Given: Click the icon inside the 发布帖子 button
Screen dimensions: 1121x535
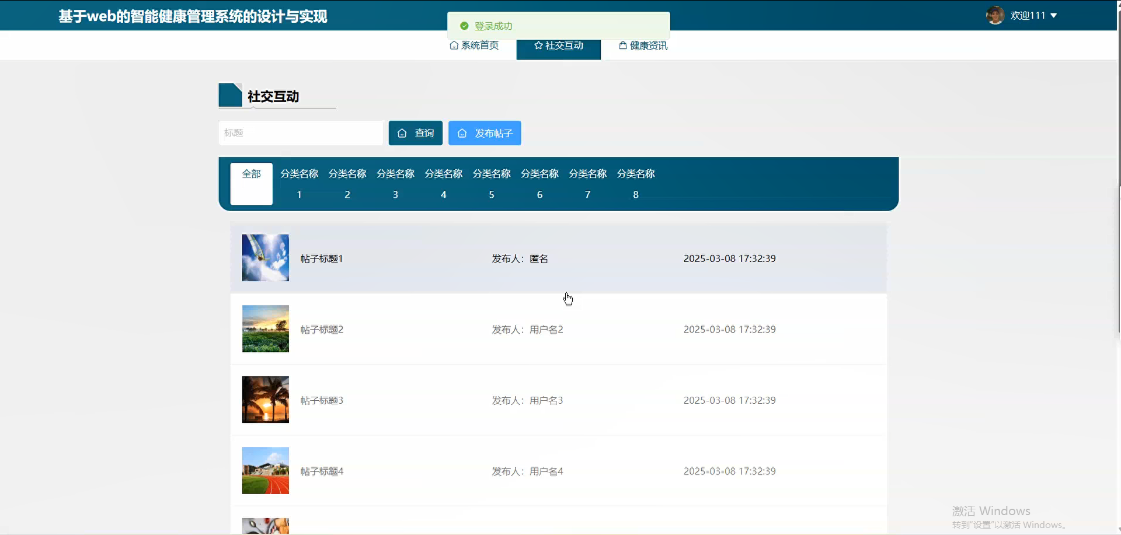Looking at the screenshot, I should pyautogui.click(x=462, y=133).
